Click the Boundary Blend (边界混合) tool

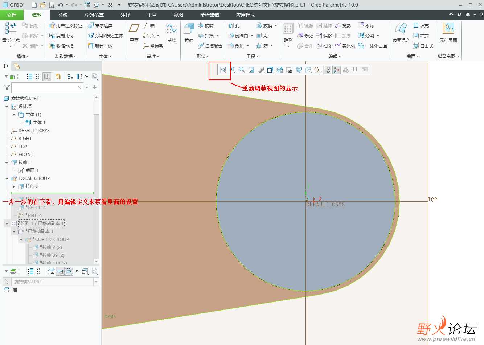point(401,33)
